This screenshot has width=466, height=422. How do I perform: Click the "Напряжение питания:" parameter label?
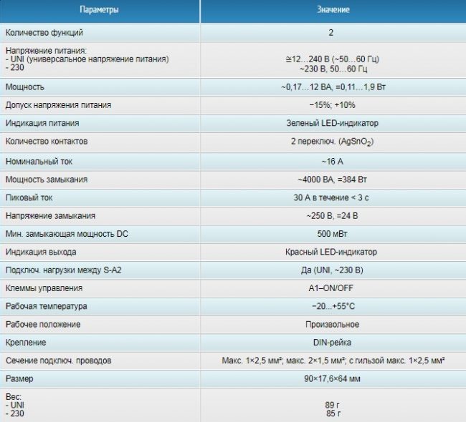tap(46, 51)
